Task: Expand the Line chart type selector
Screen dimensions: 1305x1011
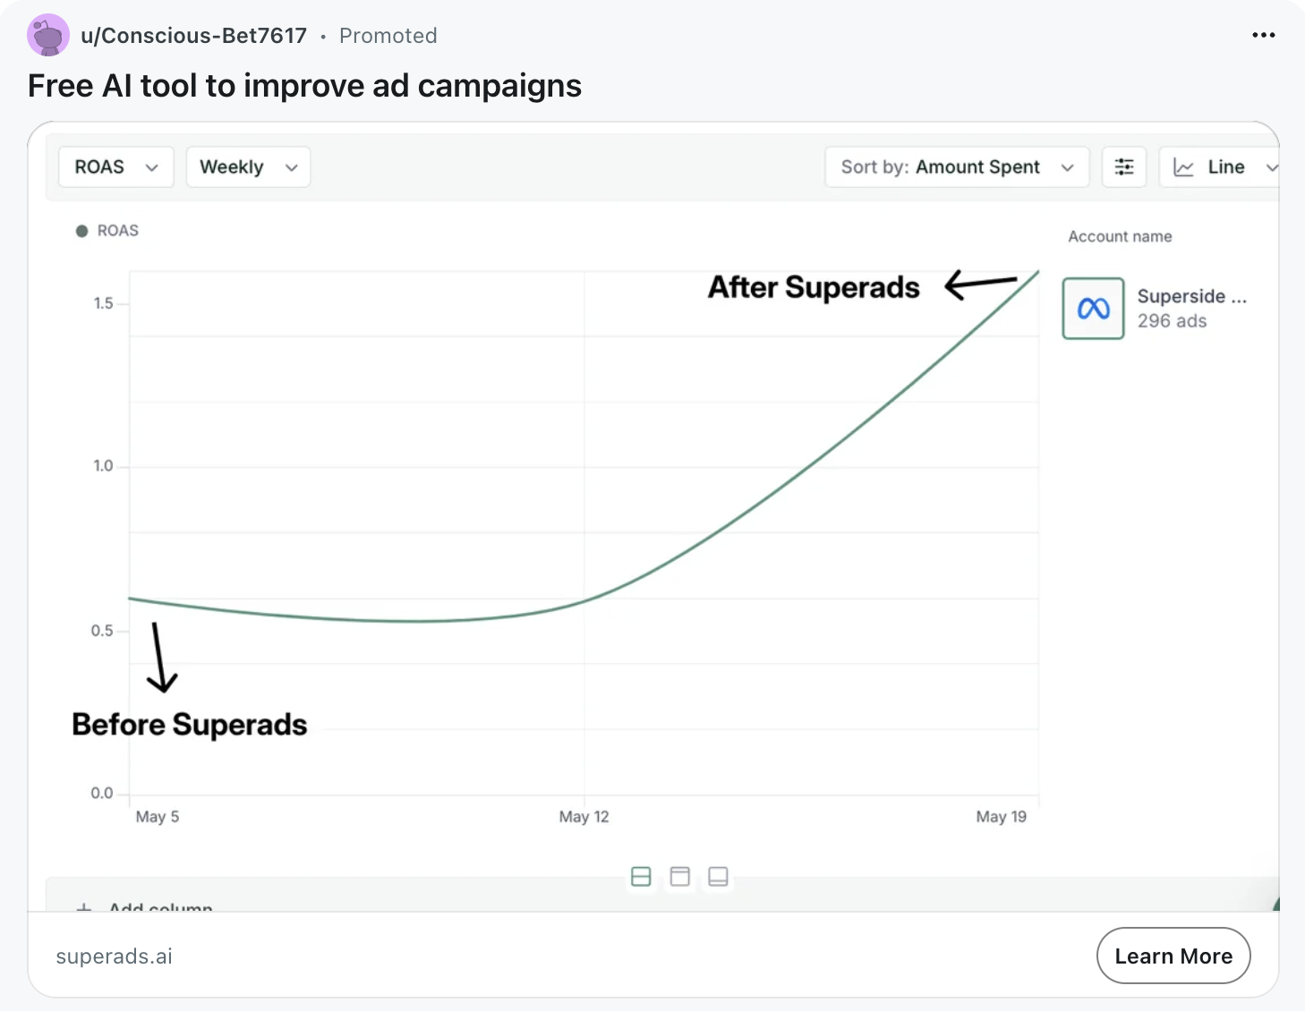Action: pyautogui.click(x=1273, y=166)
